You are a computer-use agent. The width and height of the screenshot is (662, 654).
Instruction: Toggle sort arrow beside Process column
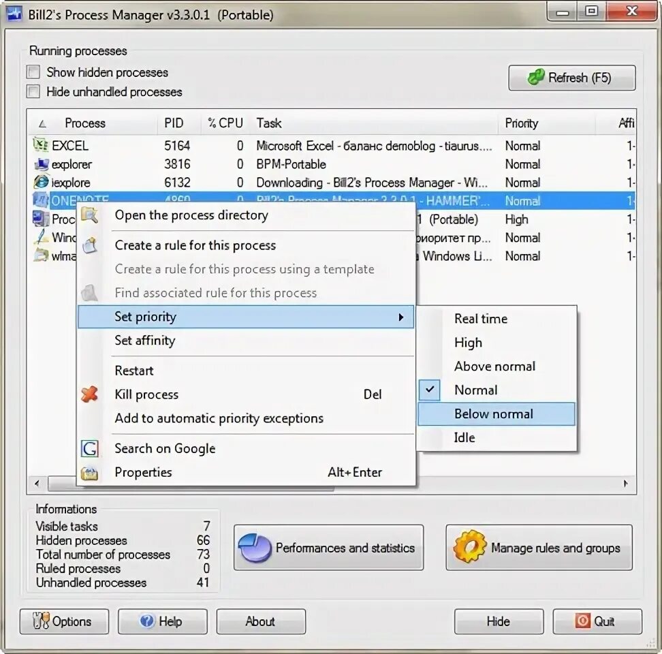[x=42, y=124]
